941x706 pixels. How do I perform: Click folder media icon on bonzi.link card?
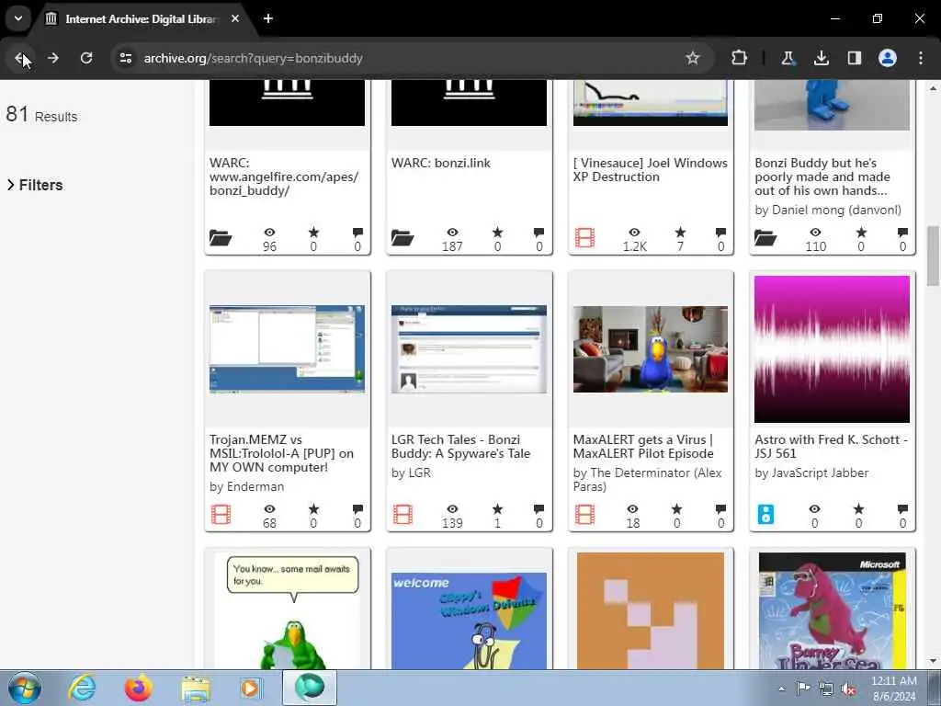(x=402, y=238)
